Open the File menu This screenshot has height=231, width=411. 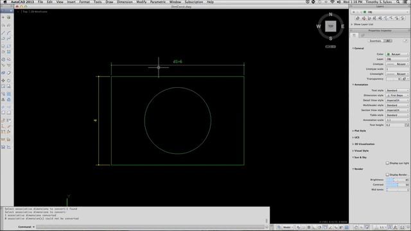40,2
